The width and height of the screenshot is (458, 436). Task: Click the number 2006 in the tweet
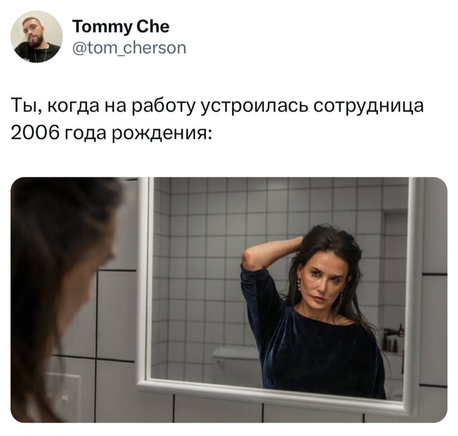click(33, 133)
